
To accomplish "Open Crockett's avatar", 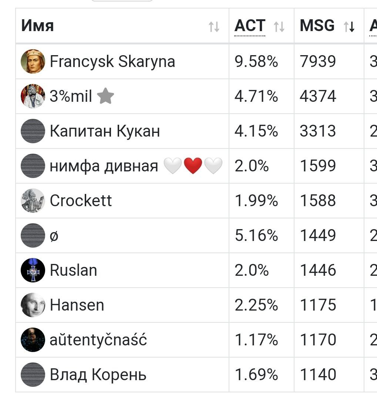I will 33,201.
